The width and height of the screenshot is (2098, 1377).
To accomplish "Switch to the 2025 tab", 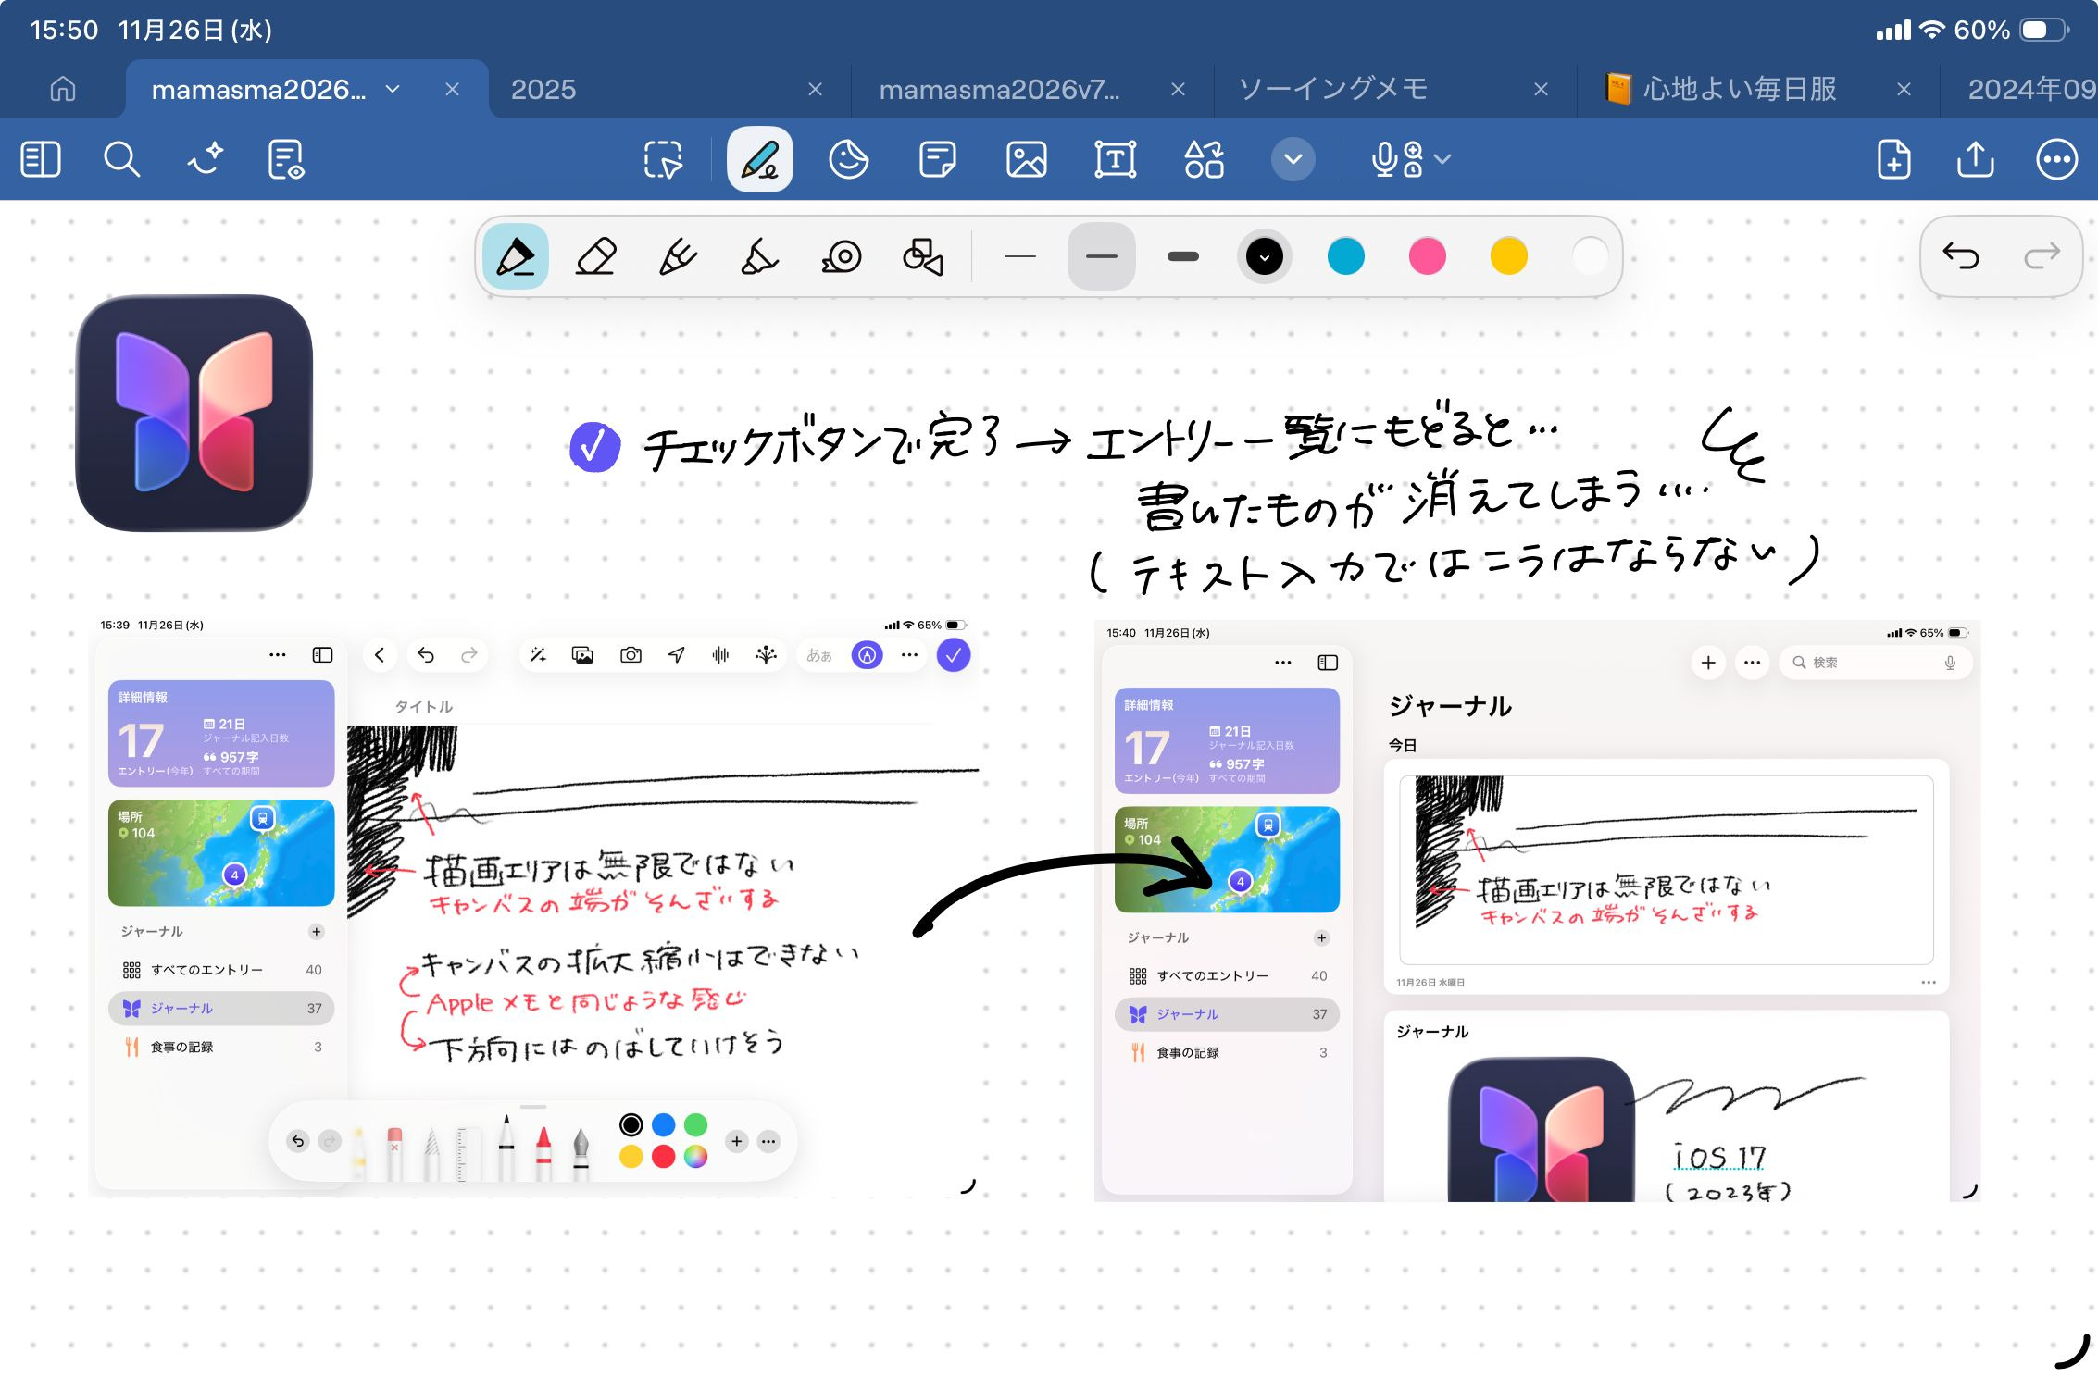I will pyautogui.click(x=543, y=89).
